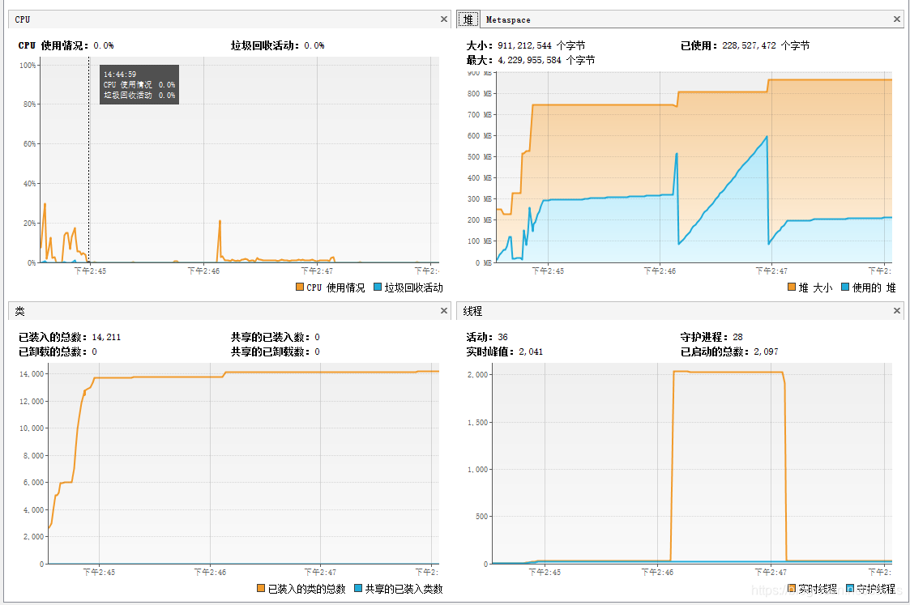Click the blue 共享的已装入类数 legend swatch
Screen dimensions: 910x605
tap(358, 588)
